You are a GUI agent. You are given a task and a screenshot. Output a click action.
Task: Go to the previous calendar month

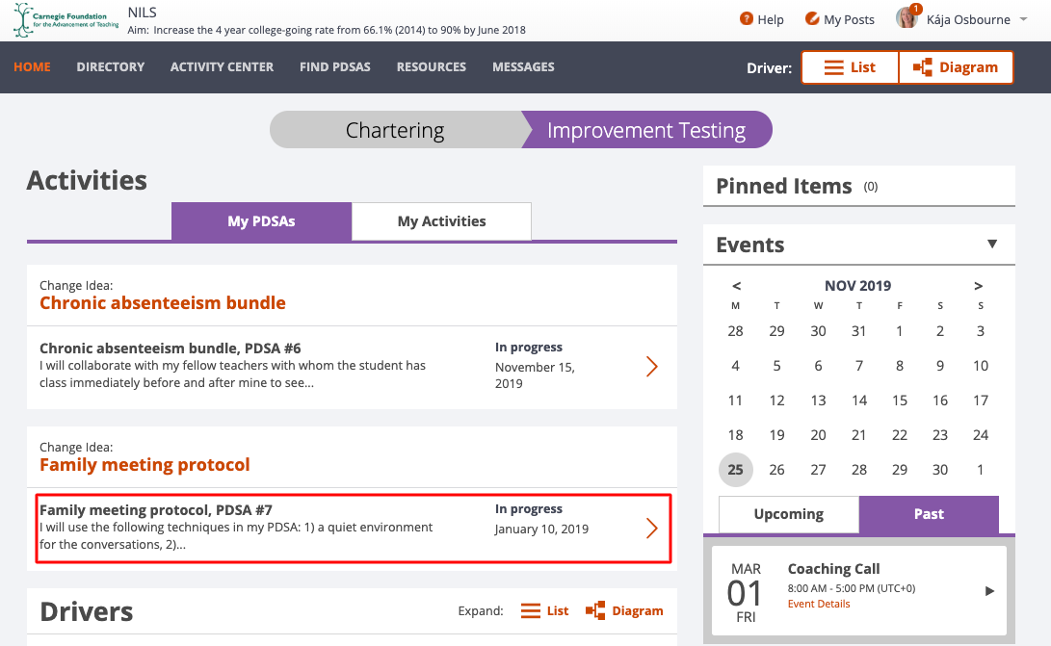(x=736, y=286)
